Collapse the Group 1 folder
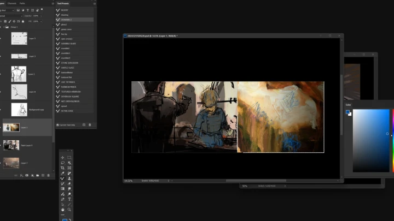The width and height of the screenshot is (394, 221). 4,27
